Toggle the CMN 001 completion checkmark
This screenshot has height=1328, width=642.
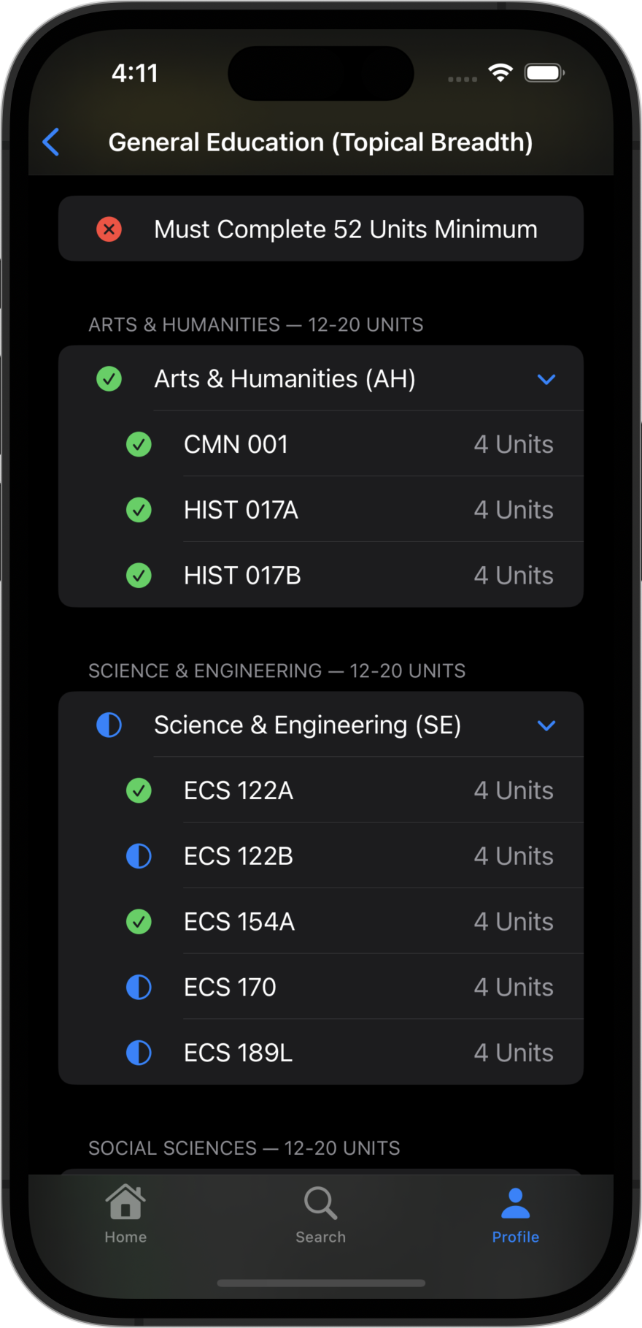(139, 444)
